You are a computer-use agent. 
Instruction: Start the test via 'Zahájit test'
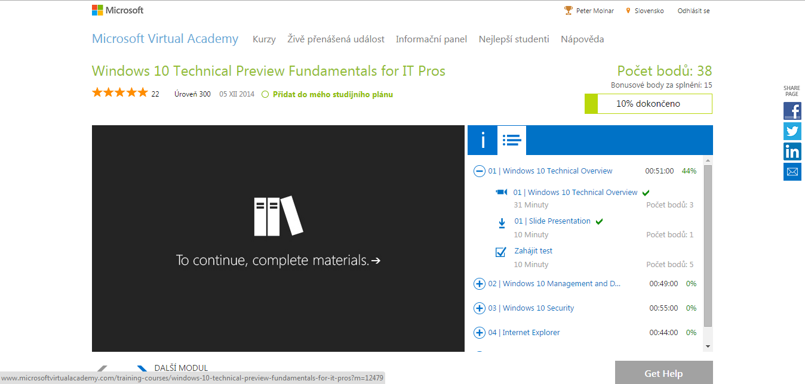coord(533,251)
